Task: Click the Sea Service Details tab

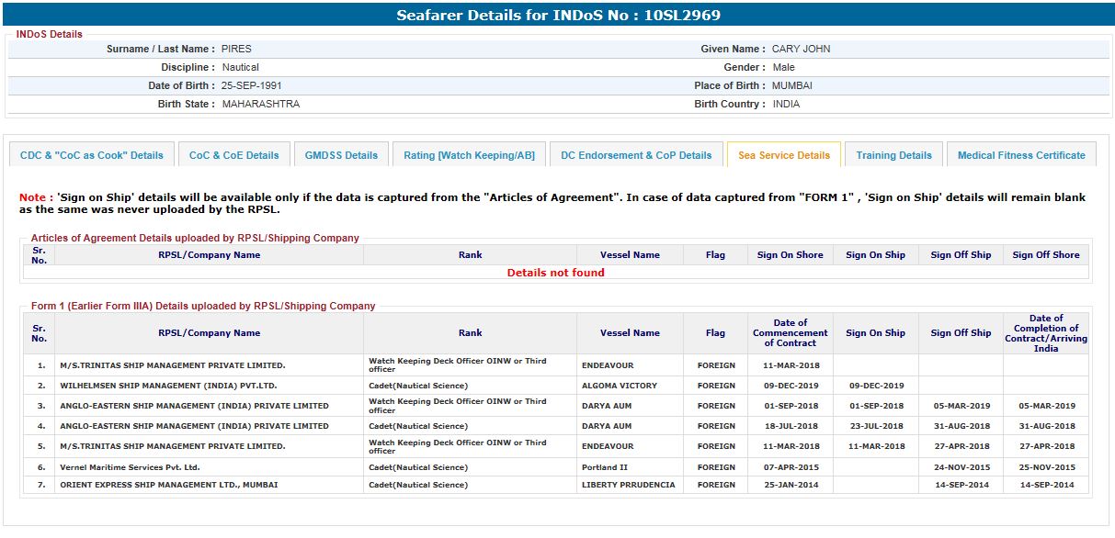Action: (x=783, y=155)
